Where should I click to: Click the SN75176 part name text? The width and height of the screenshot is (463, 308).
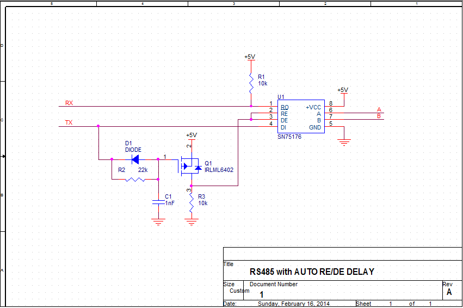point(289,137)
